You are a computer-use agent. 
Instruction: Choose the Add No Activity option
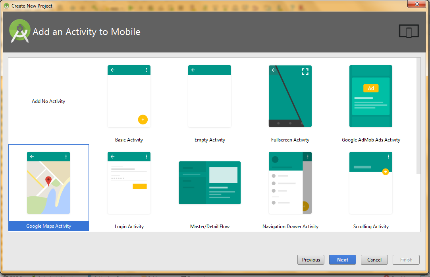pos(48,101)
